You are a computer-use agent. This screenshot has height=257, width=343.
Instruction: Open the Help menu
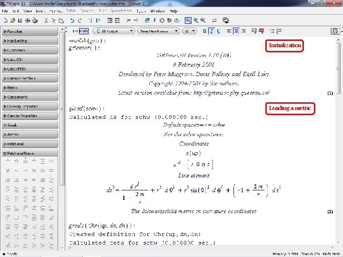coord(173,11)
